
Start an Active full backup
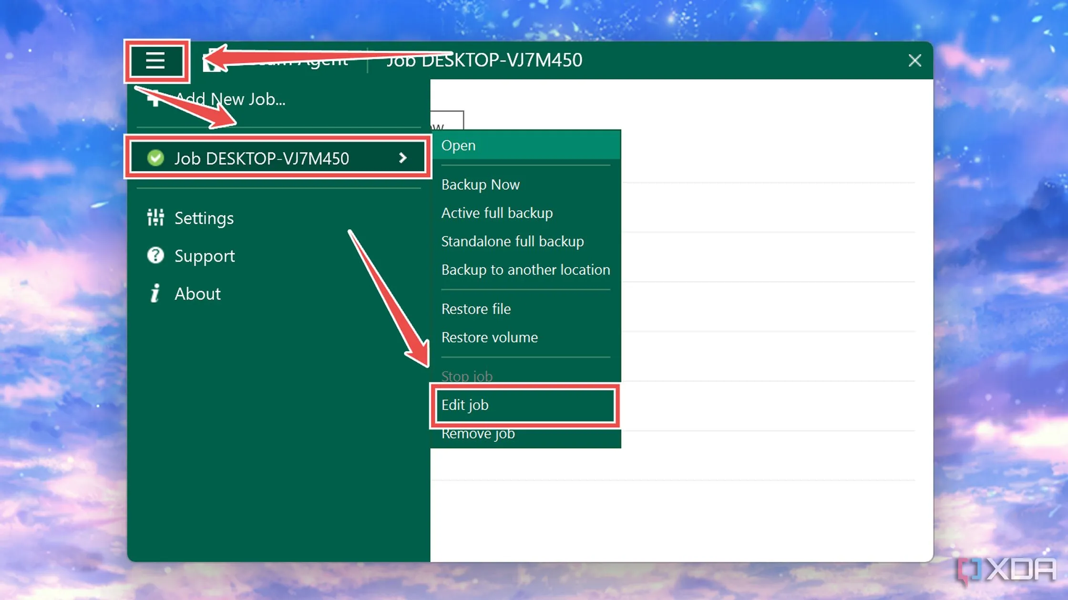pyautogui.click(x=497, y=213)
